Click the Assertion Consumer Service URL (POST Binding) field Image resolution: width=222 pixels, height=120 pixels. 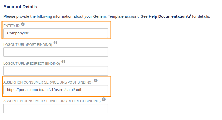pos(55,90)
